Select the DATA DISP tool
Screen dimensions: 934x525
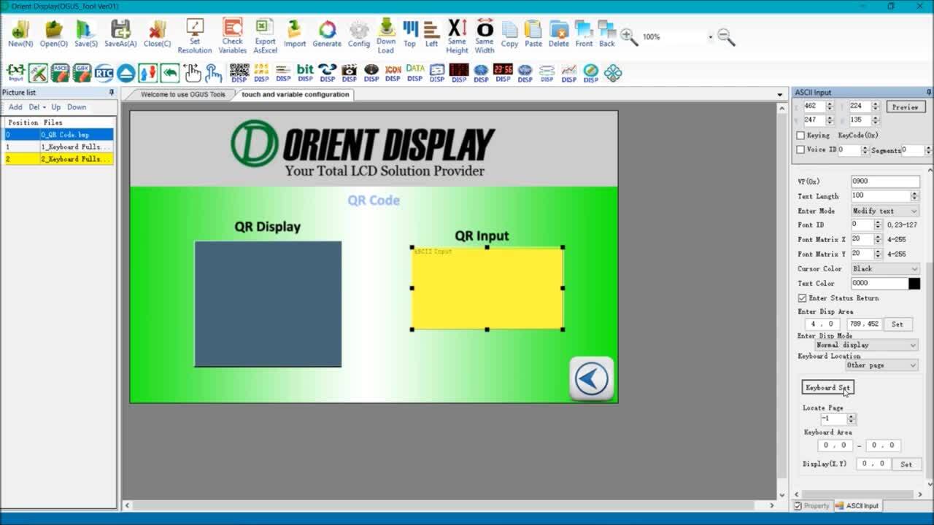414,73
